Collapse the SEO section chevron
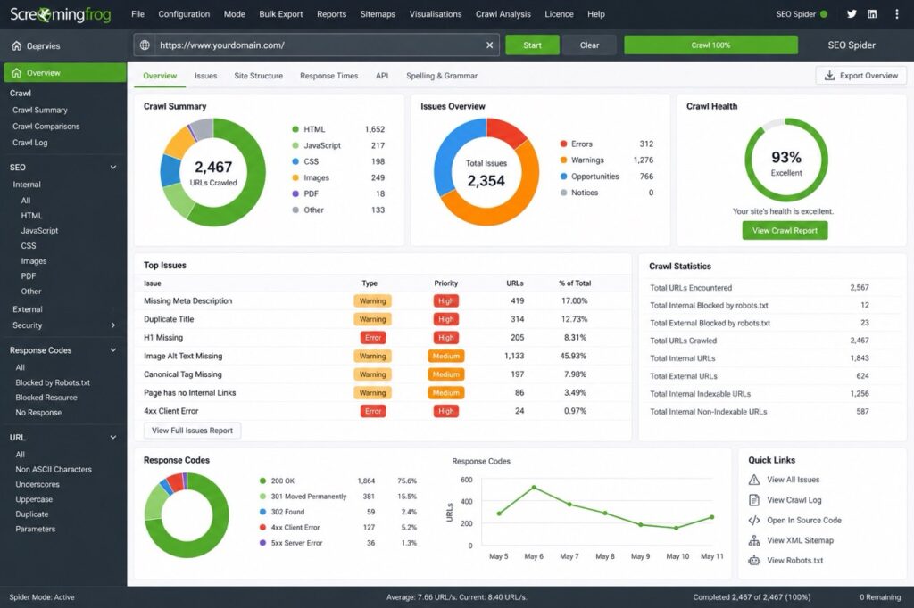 tap(113, 167)
